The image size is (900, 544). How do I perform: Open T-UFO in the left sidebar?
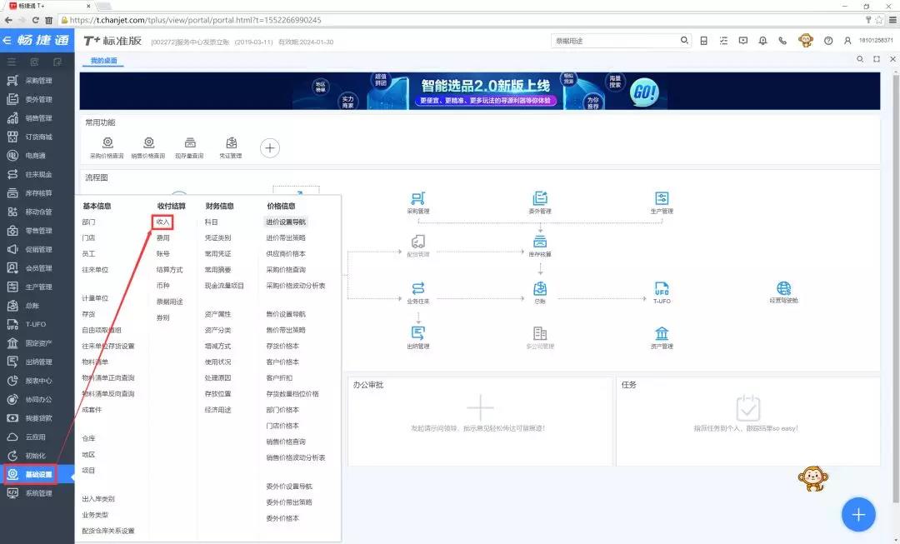[34, 324]
